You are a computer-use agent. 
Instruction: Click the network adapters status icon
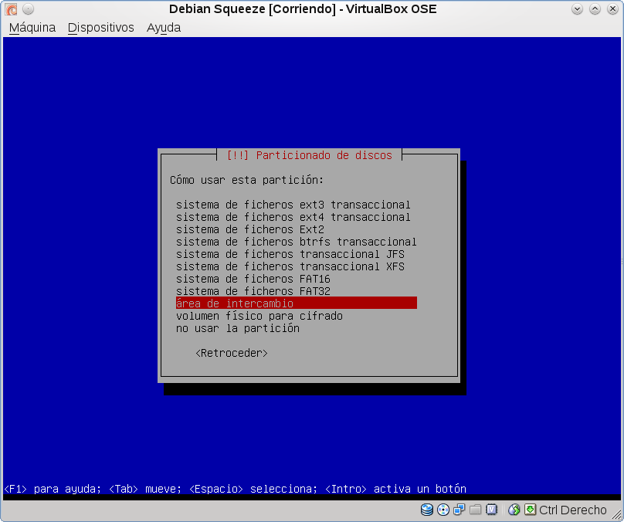tap(460, 510)
